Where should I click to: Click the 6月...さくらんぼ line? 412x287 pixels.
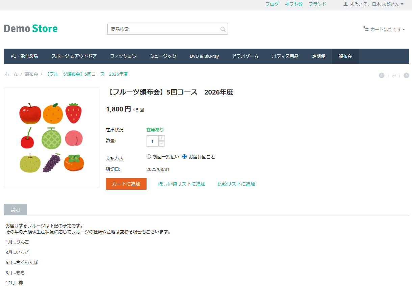[x=22, y=262]
